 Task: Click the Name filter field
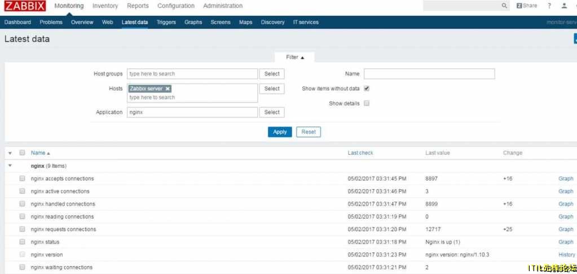pyautogui.click(x=429, y=74)
